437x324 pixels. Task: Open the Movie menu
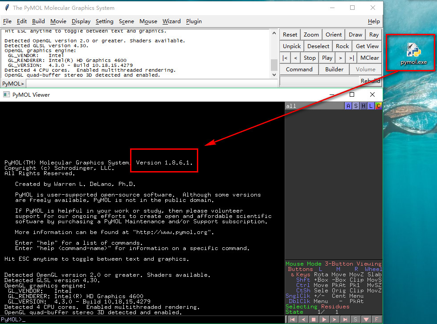(x=58, y=21)
